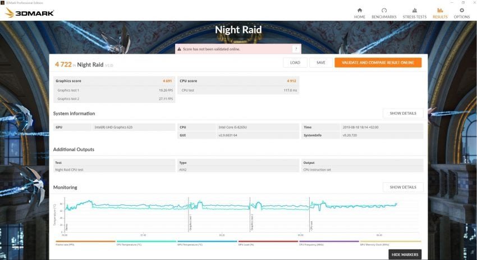The height and width of the screenshot is (260, 477).
Task: Hide markers on the monitoring chart
Action: 405,254
